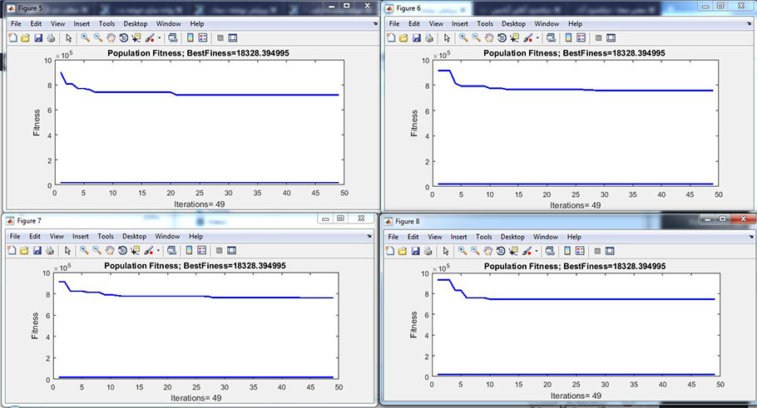Expand the Brush tool dropdown arrow in Figure 5
The width and height of the screenshot is (757, 408).
[160, 37]
